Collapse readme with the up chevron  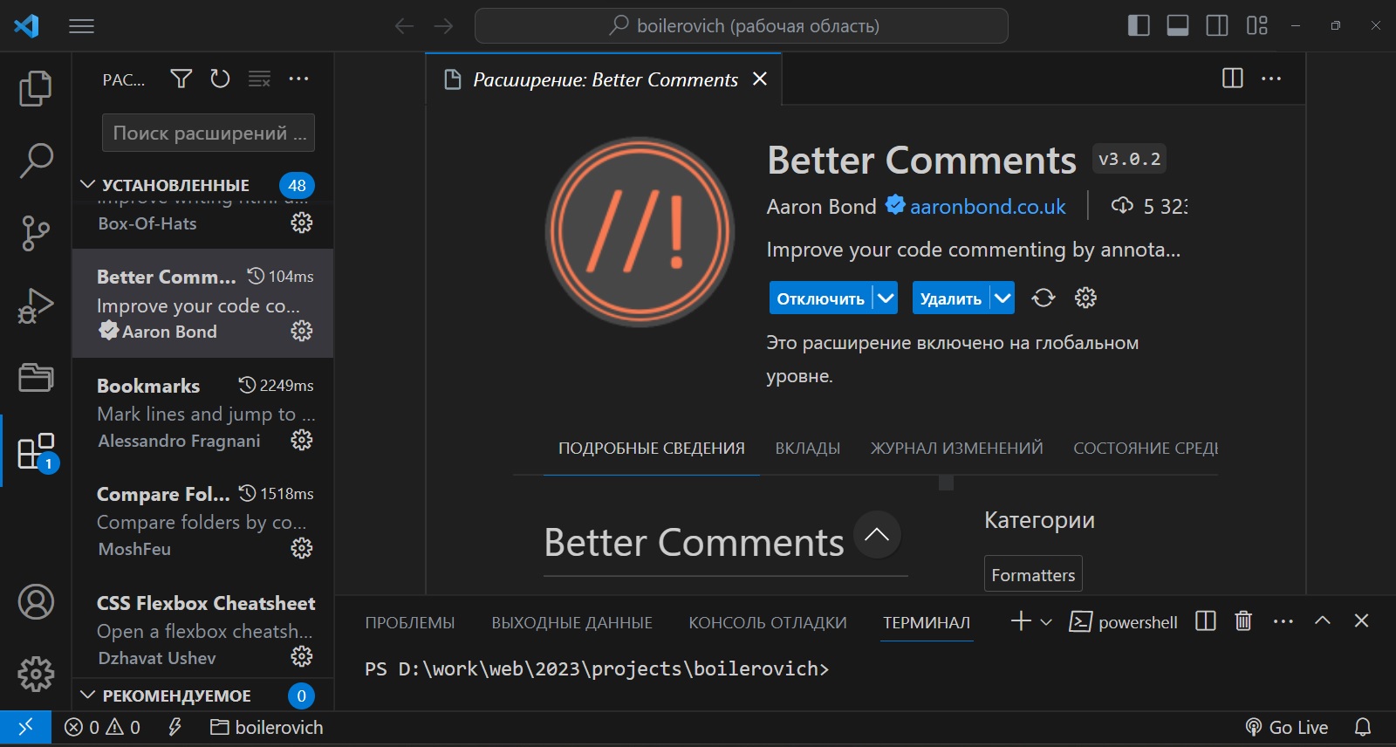click(x=877, y=534)
